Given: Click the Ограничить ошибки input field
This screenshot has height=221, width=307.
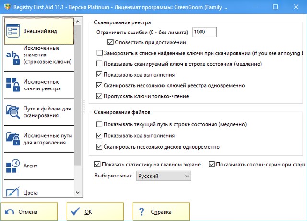Looking at the screenshot, I should (204, 32).
